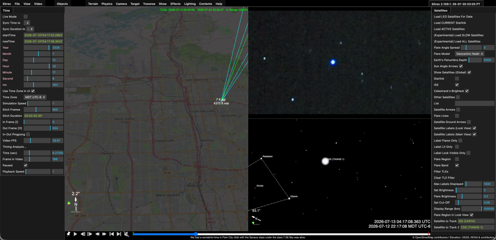The image size is (496, 240).
Task: Open the Terrain menu
Action: coord(93,4)
